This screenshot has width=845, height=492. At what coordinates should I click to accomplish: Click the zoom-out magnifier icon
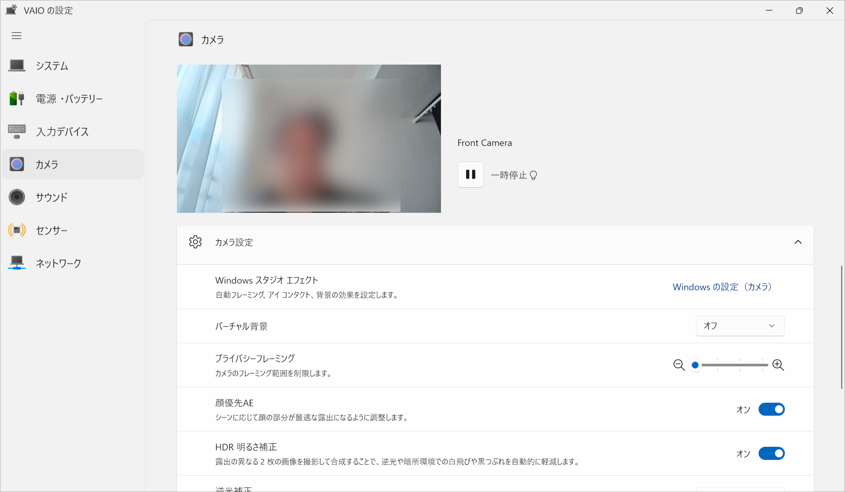pos(679,365)
